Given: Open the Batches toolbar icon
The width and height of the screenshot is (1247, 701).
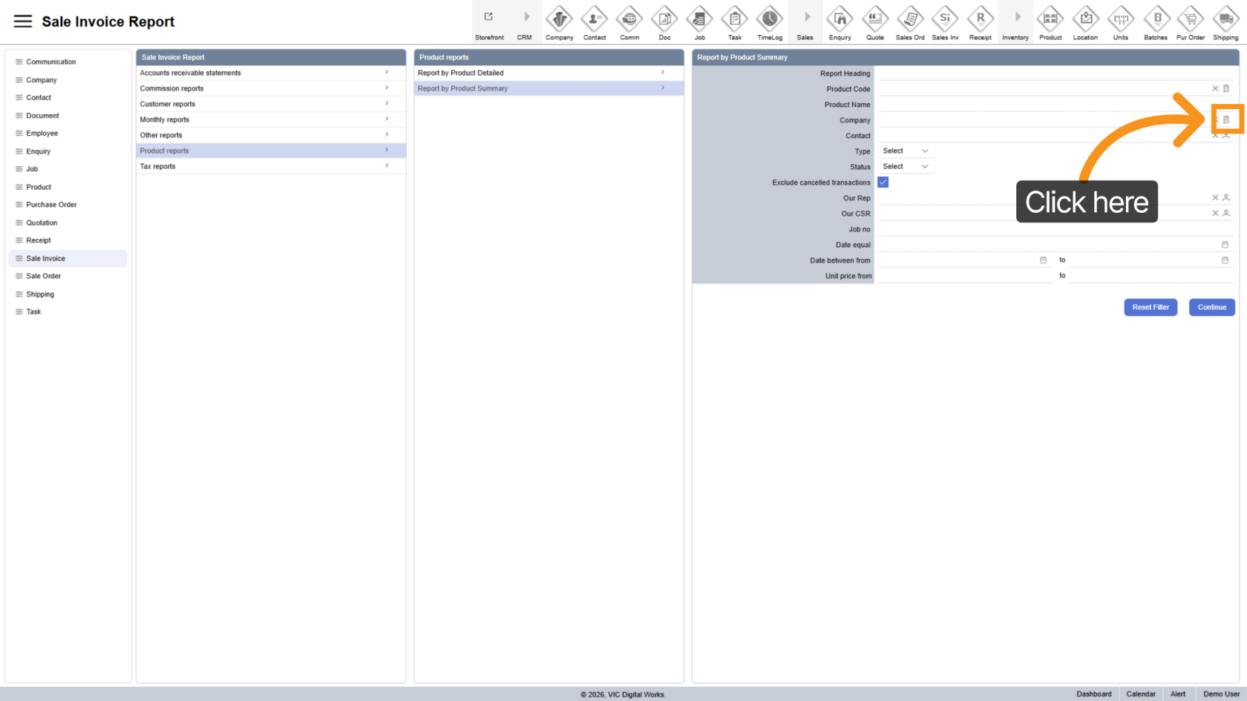Looking at the screenshot, I should click(x=1156, y=19).
